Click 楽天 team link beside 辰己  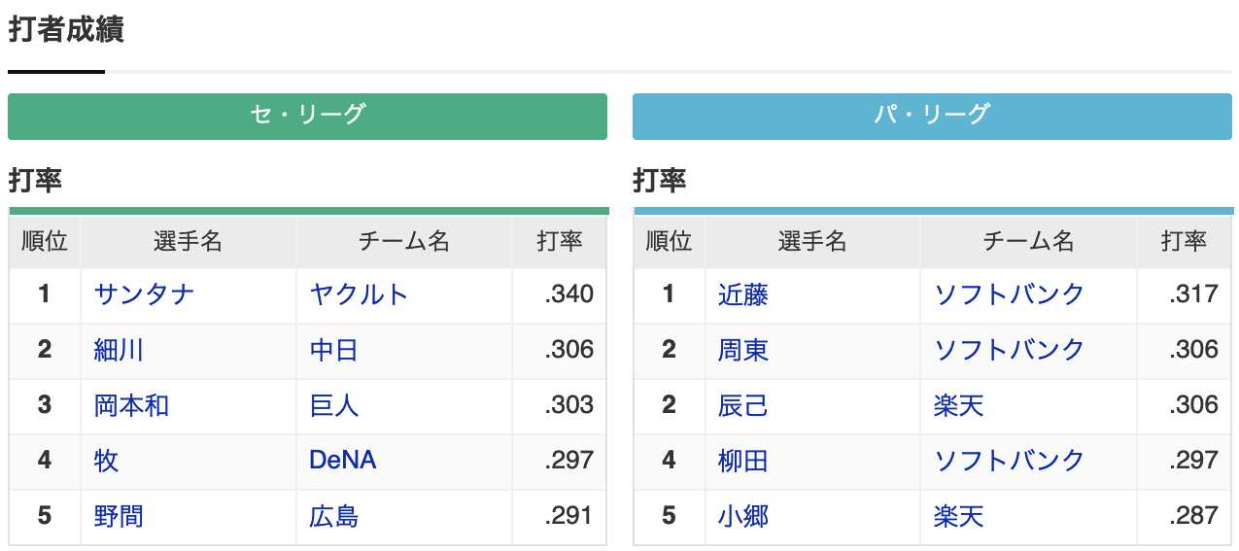[x=959, y=405]
